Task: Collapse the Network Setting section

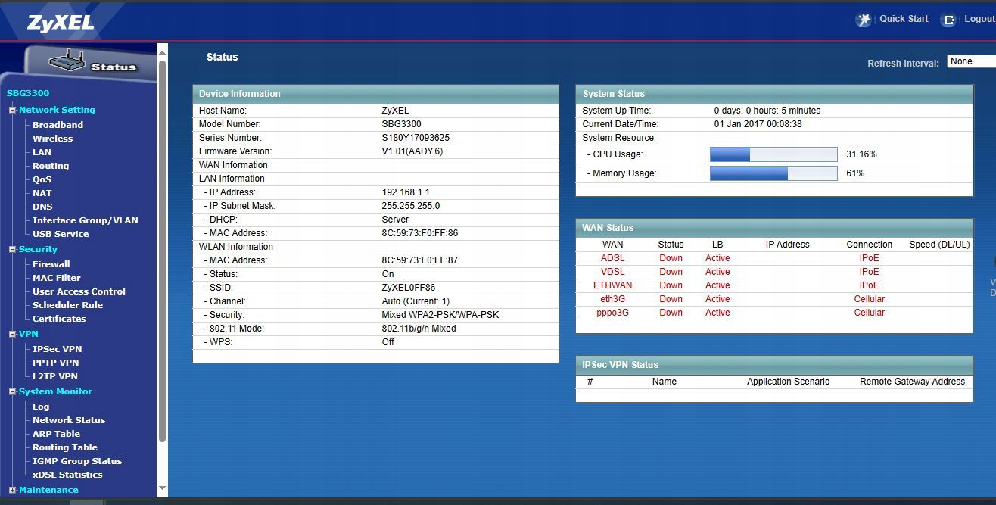Action: click(12, 110)
